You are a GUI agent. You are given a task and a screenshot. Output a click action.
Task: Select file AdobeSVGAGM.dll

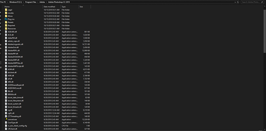tap(15, 57)
